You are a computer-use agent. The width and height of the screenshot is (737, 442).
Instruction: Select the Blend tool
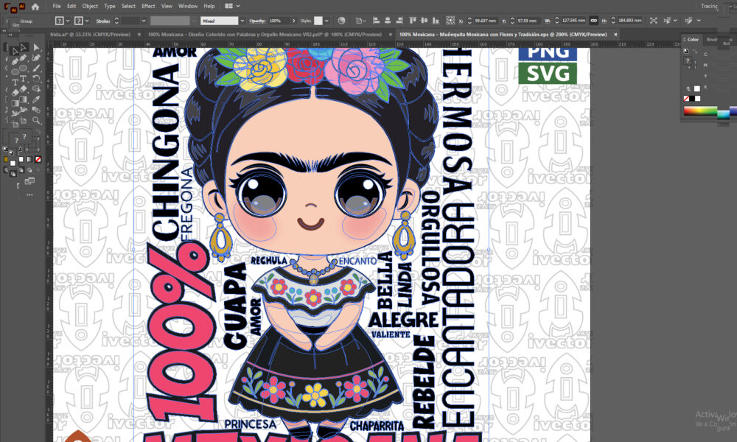(x=36, y=110)
